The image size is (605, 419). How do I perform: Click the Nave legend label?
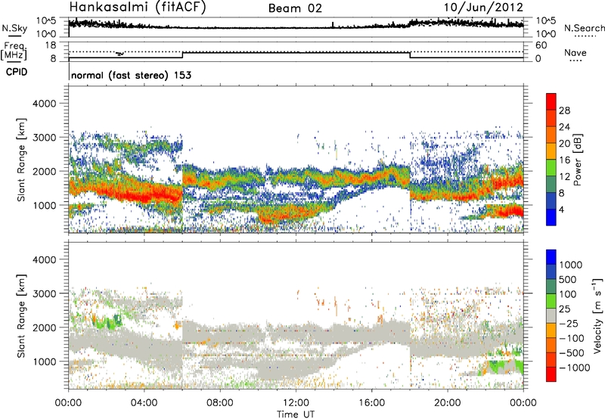click(576, 53)
